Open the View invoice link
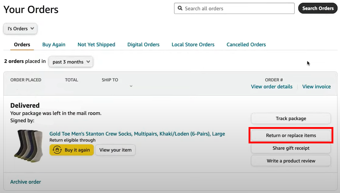 point(316,87)
